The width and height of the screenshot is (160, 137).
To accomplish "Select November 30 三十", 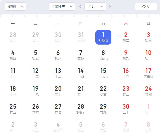I will [x=126, y=109].
